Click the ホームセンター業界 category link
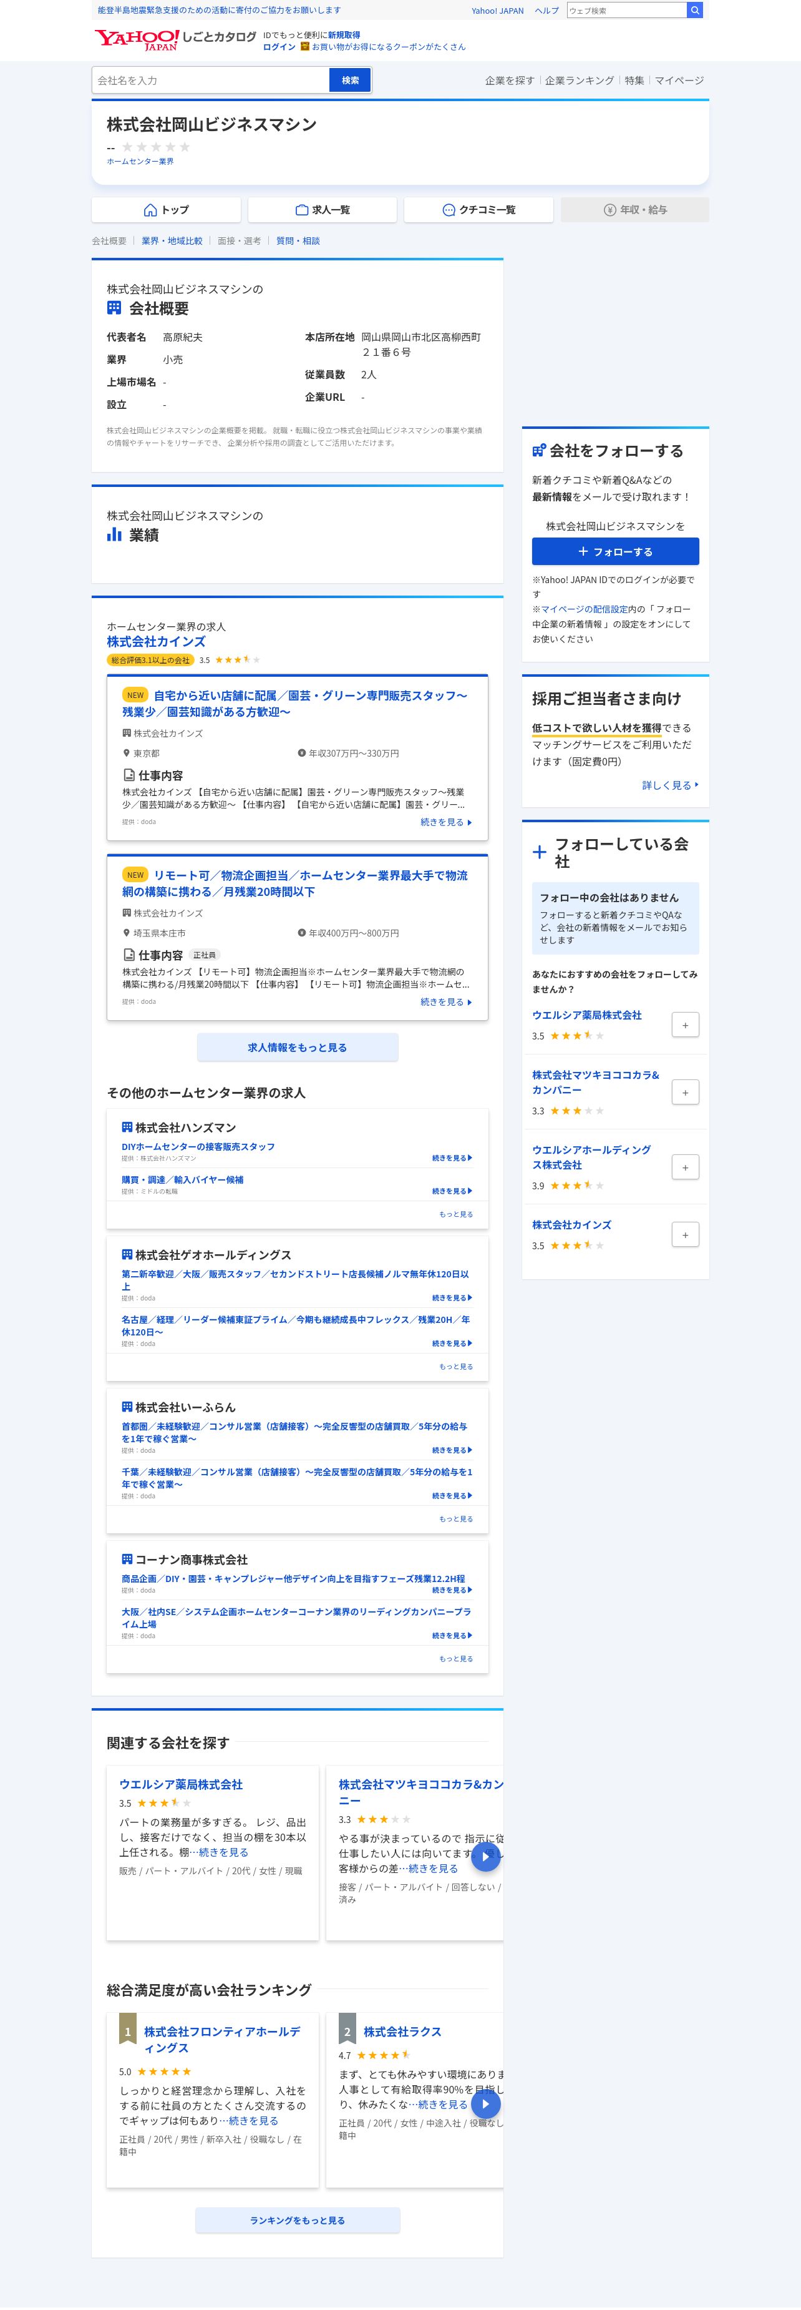Viewport: 801px width, 2310px height. point(140,162)
